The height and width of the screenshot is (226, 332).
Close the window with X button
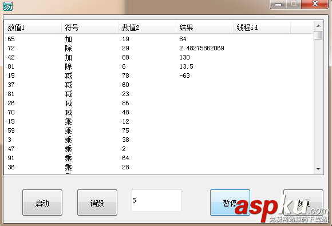pos(315,3)
